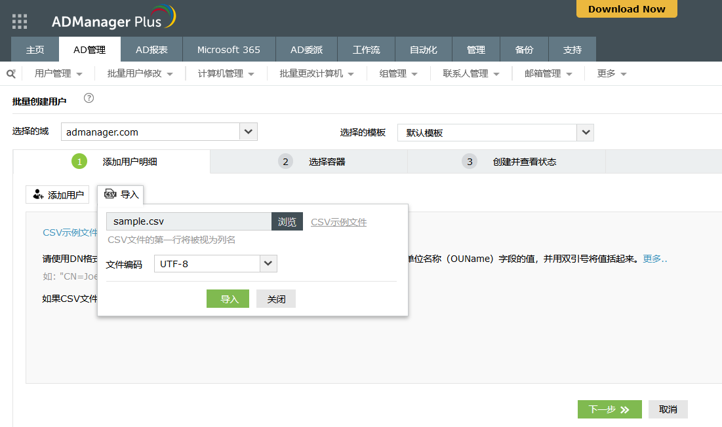Screen dimensions: 722x427
Task: Open the AD报表 tab
Action: pos(151,50)
